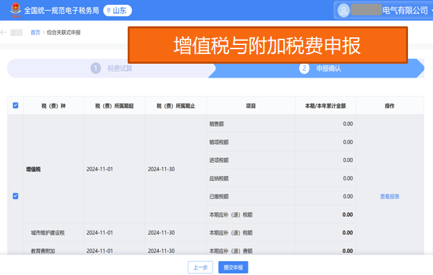This screenshot has height=275, width=433.
Task: Click the 城市维护建设税 end date 2024-11-30
Action: (x=161, y=233)
